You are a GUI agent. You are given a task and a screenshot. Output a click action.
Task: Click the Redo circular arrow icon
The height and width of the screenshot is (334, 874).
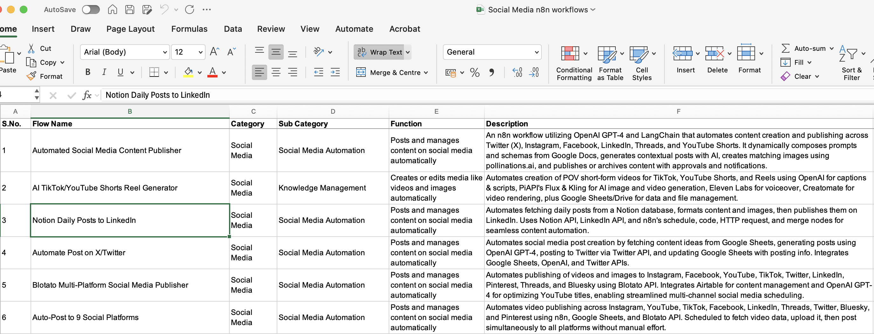click(190, 10)
